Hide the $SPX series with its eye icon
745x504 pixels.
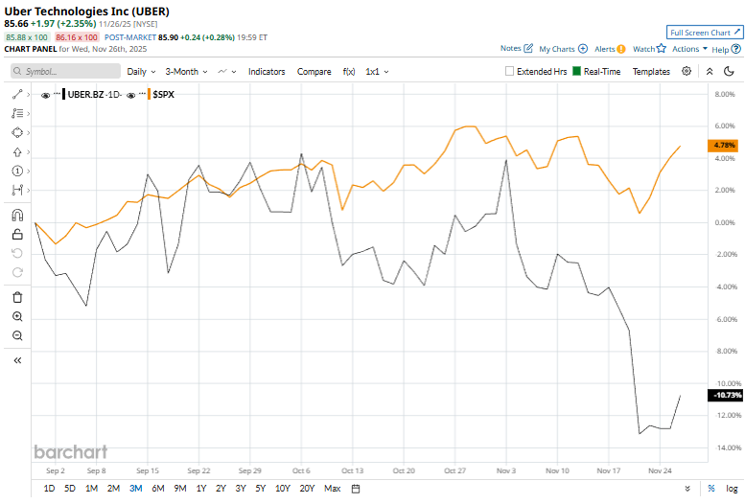(131, 95)
